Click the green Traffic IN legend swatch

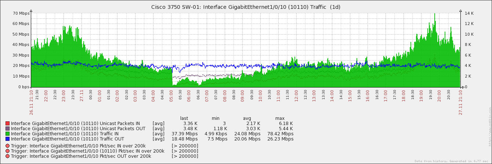click(x=7, y=134)
